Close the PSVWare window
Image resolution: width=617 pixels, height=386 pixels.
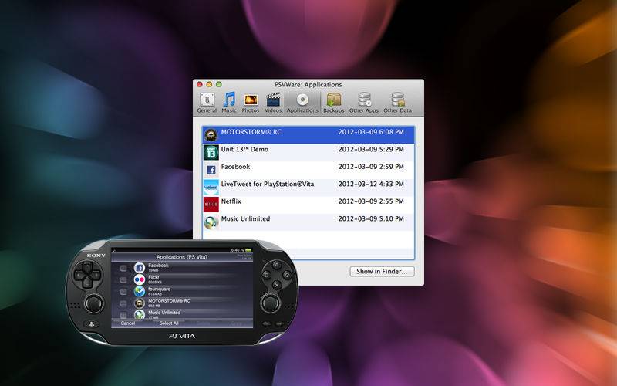point(200,84)
